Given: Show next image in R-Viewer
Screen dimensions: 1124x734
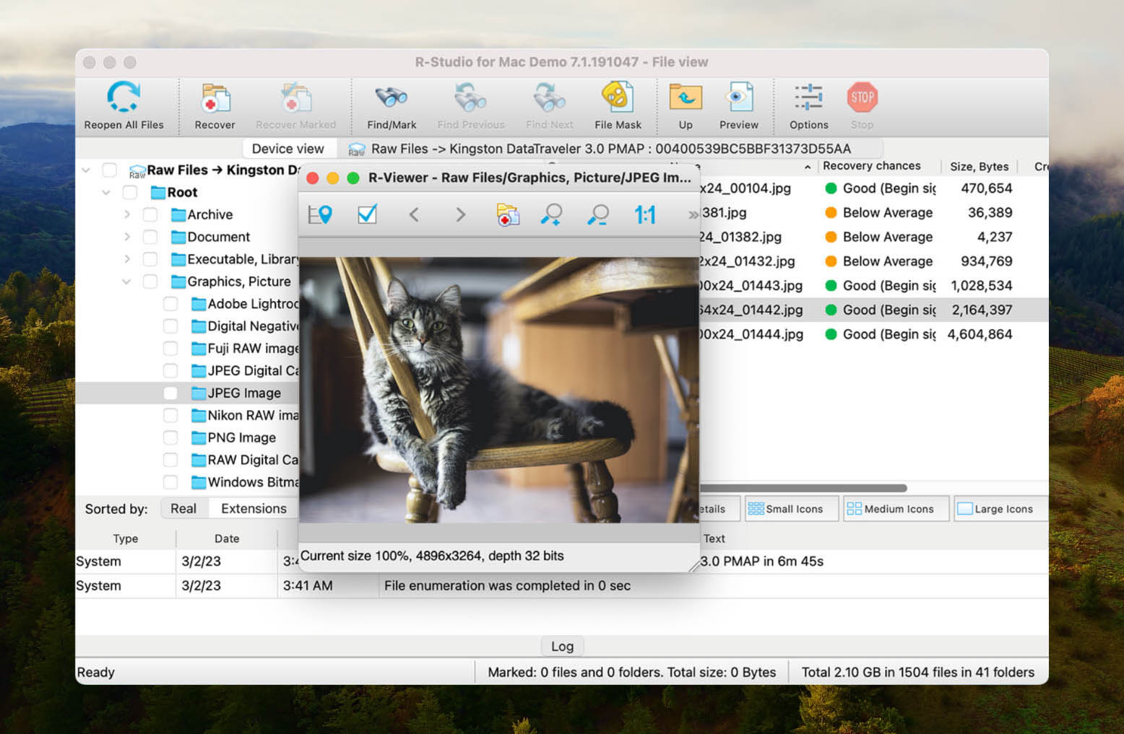Looking at the screenshot, I should tap(460, 214).
